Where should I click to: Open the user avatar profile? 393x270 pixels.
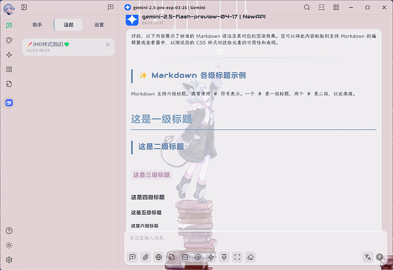pyautogui.click(x=9, y=9)
